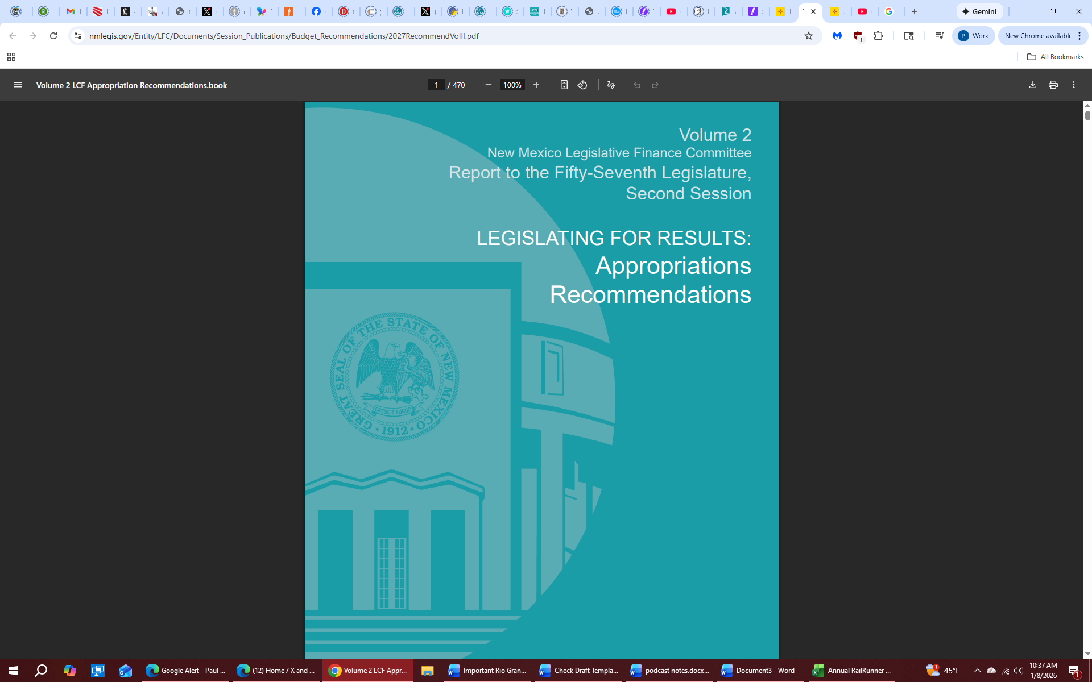
Task: Open the PDF sidebar menu
Action: pos(18,85)
